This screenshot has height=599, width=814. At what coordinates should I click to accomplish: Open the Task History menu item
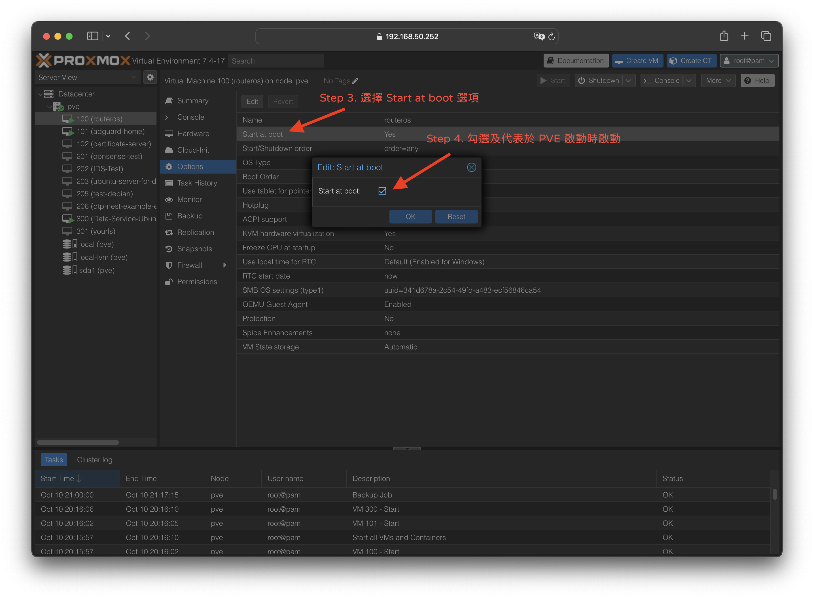point(197,183)
